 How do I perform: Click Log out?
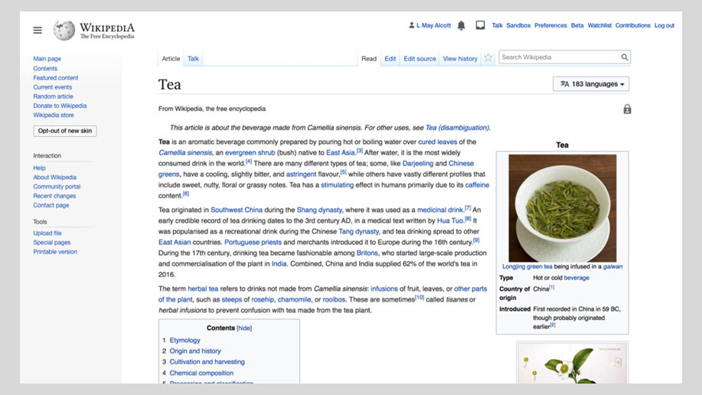664,25
